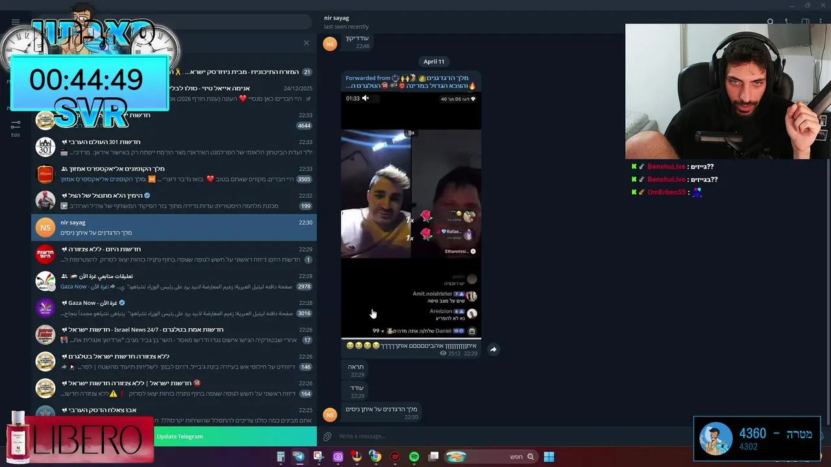Viewport: 831px width, 467px height.
Task: Click the orange NS avatar in chat list
Action: (45, 228)
